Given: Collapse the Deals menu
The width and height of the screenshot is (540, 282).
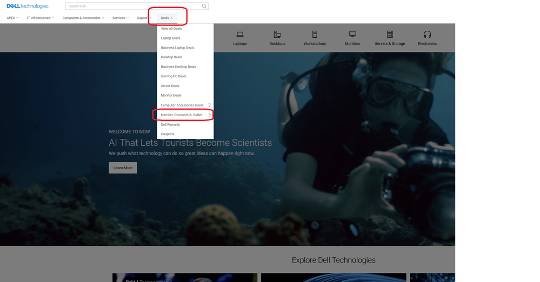Looking at the screenshot, I should pyautogui.click(x=166, y=18).
